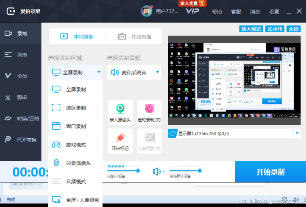Click the 爱拍录屏 app logo
The width and height of the screenshot is (306, 207).
tap(11, 11)
